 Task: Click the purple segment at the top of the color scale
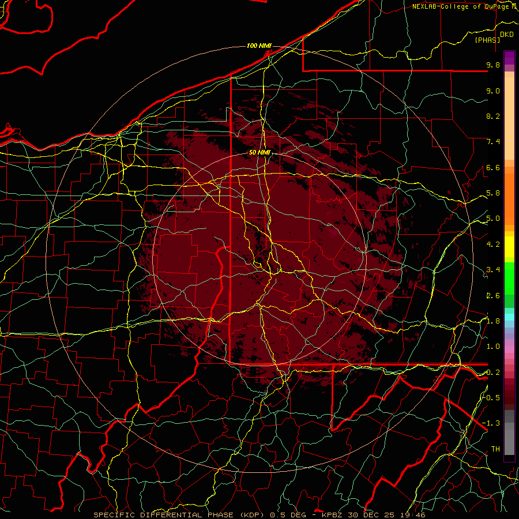pyautogui.click(x=509, y=58)
